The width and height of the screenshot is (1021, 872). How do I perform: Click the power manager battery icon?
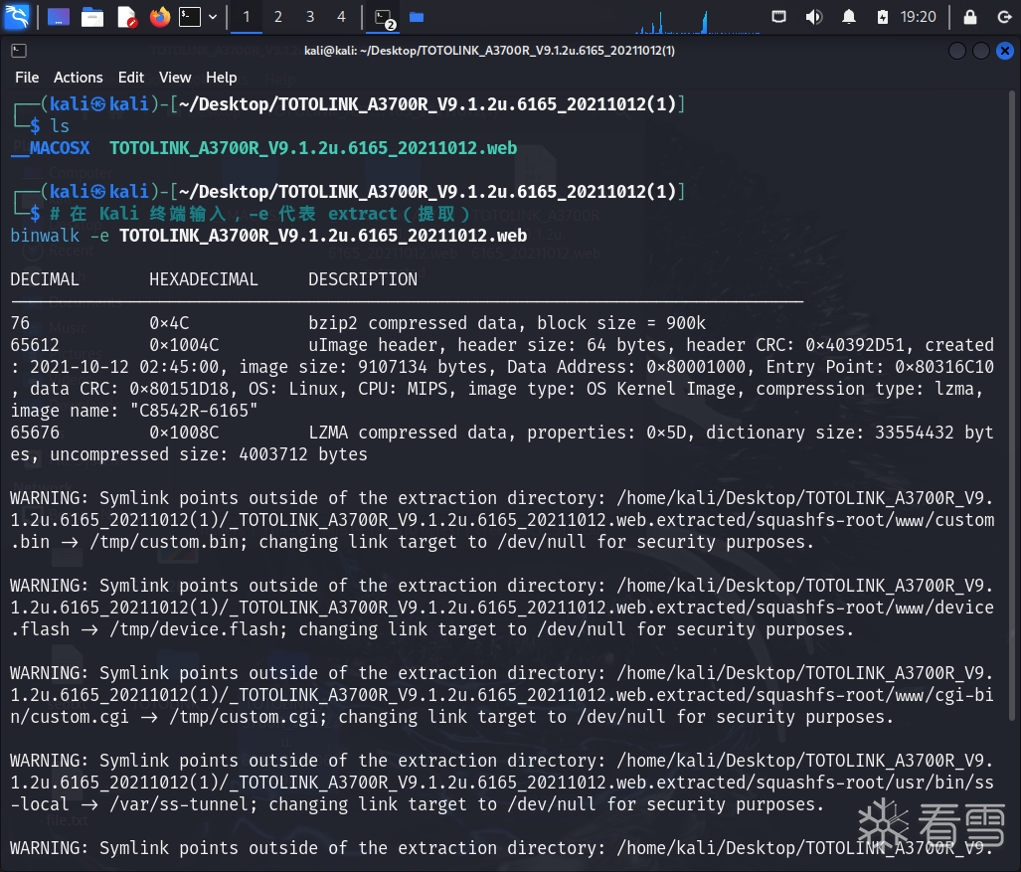[882, 17]
